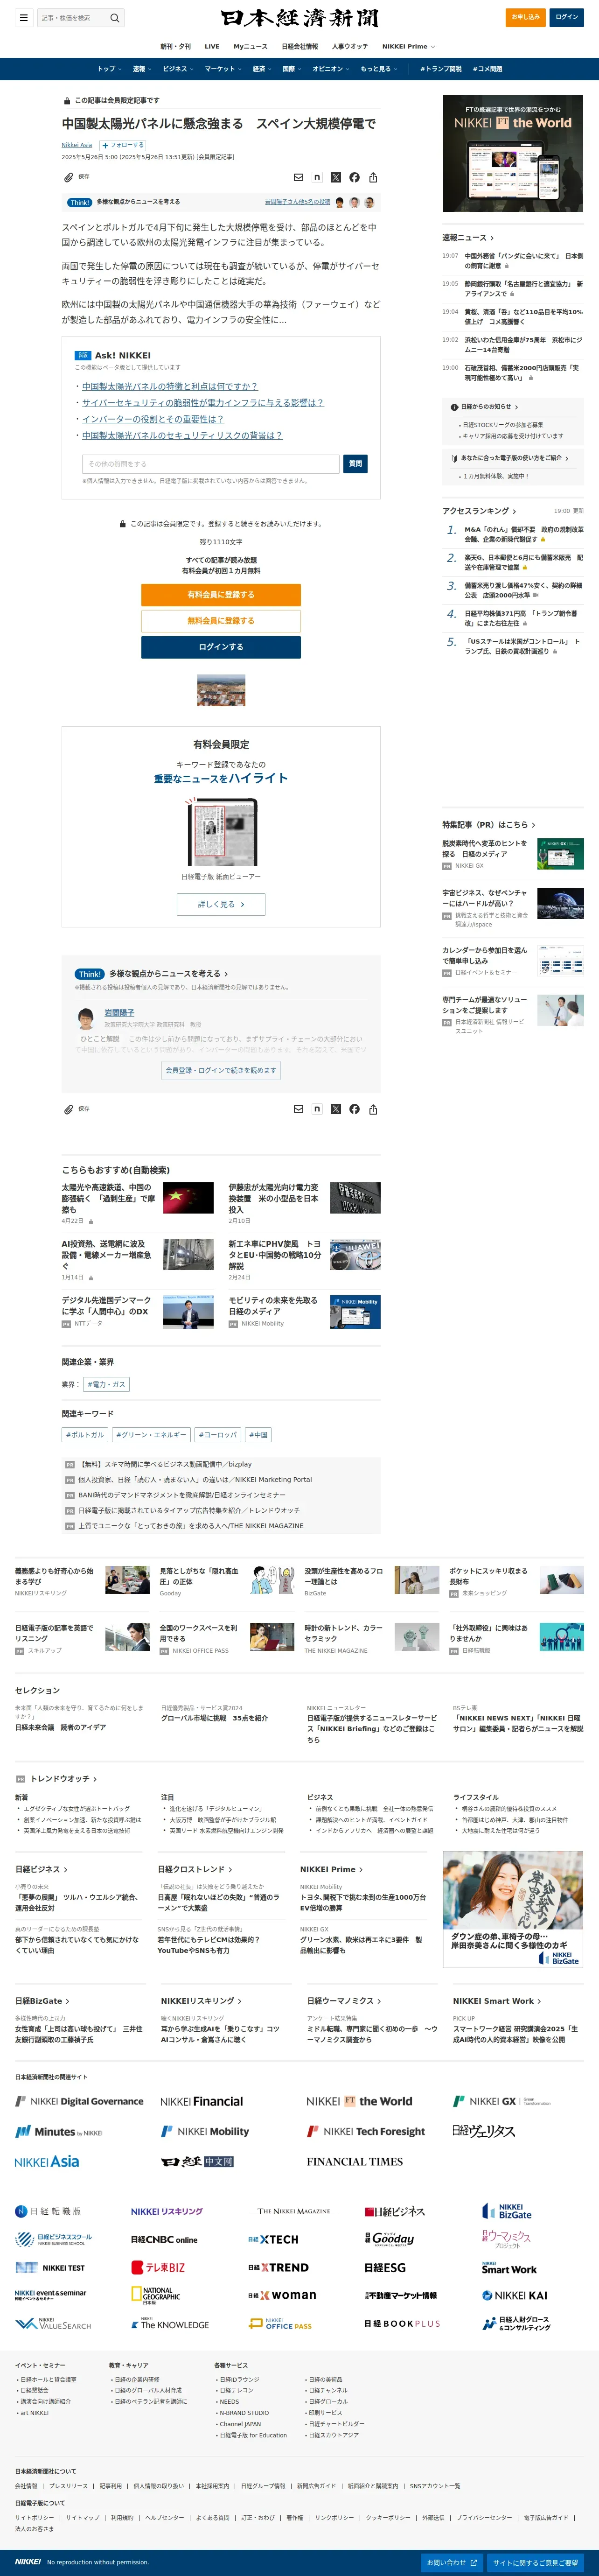This screenshot has height=2576, width=599.
Task: Open the NIKKEI Prime header dropdown
Action: (x=408, y=46)
